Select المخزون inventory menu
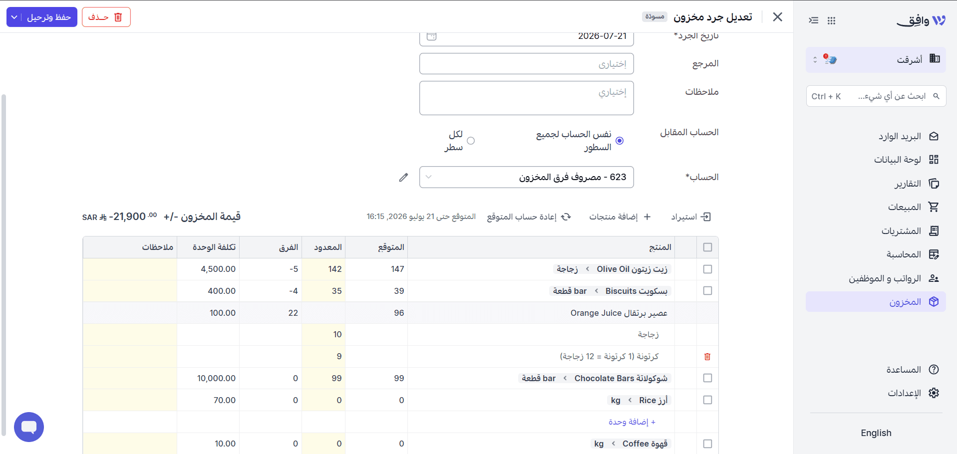957x454 pixels. click(x=876, y=302)
